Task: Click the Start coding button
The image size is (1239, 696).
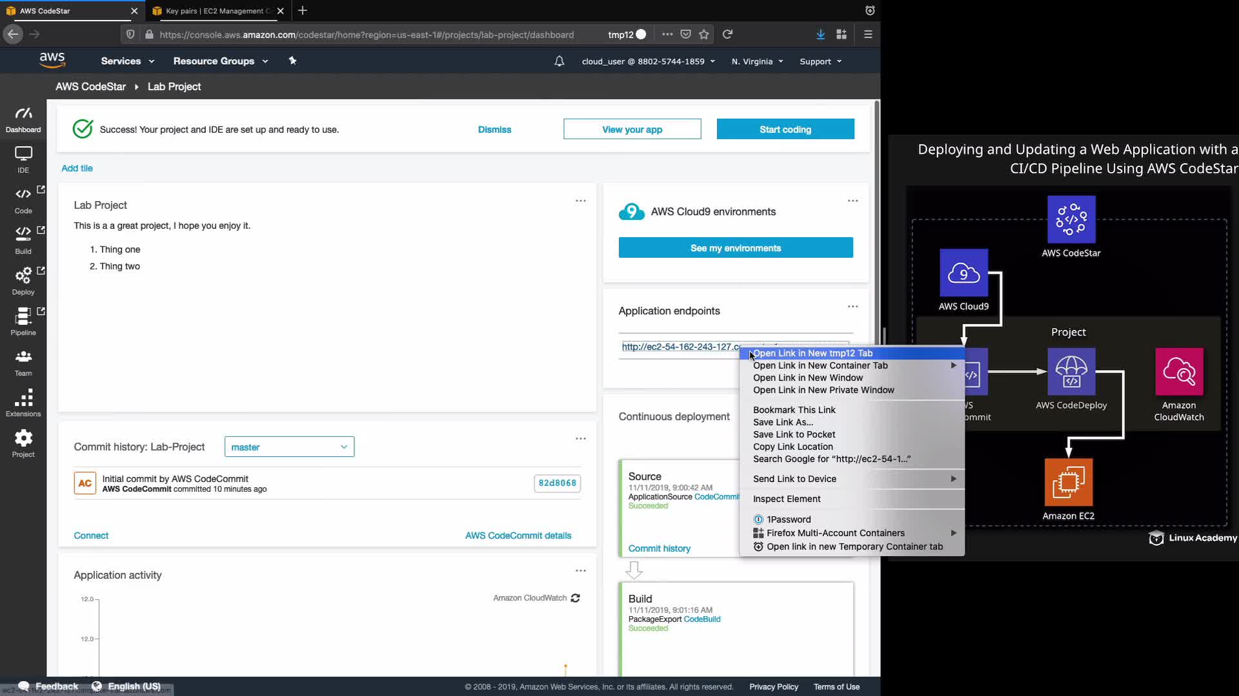Action: pos(785,129)
